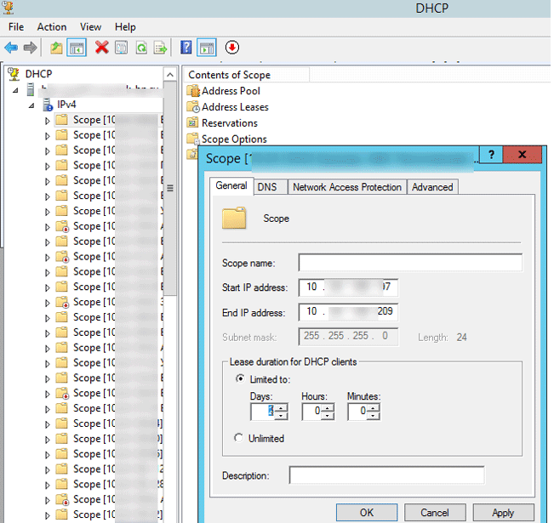
Task: Click the Apply button
Action: (503, 513)
